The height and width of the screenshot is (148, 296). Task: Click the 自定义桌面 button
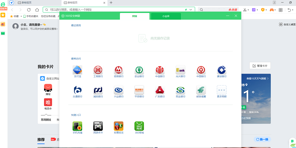tap(287, 24)
